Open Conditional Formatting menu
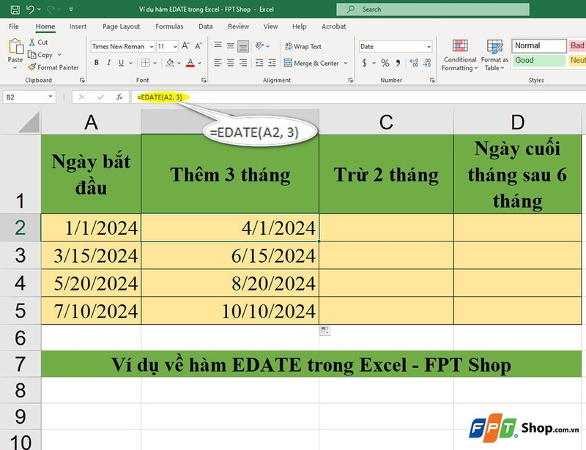This screenshot has width=586, height=450. click(460, 55)
